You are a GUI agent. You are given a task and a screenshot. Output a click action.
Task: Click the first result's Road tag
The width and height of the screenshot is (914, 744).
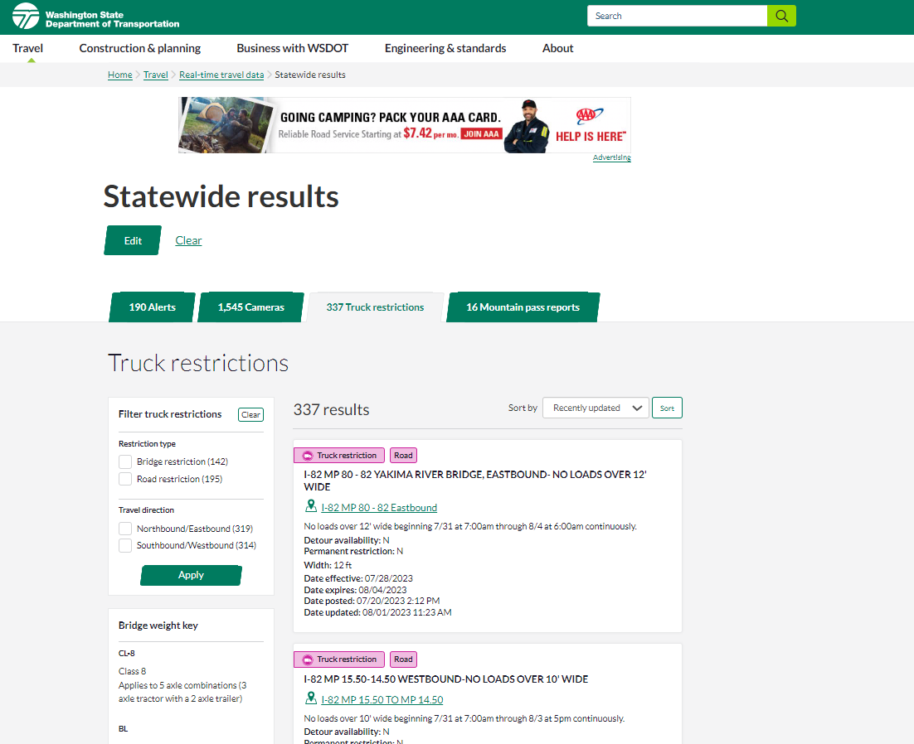pos(403,456)
